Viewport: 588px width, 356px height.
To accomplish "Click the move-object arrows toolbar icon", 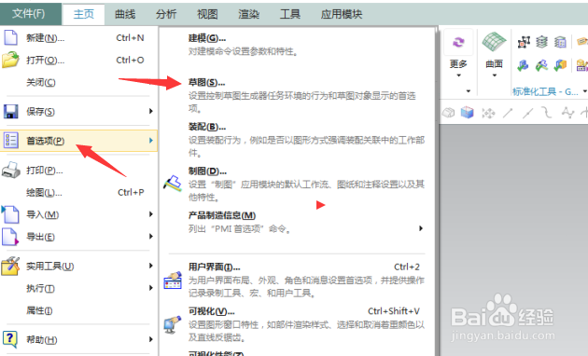I will (488, 113).
